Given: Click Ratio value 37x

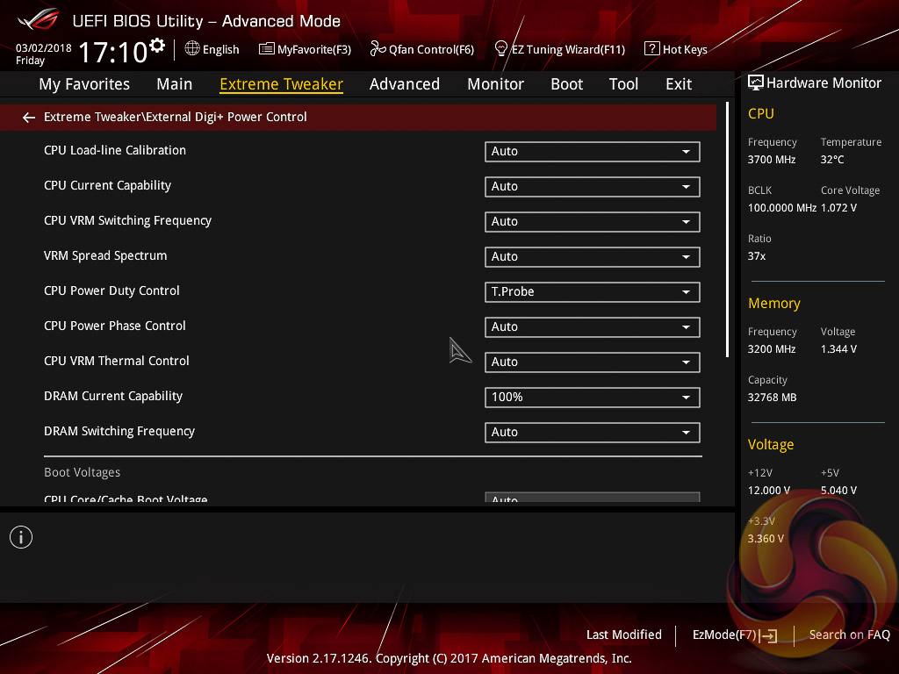Looking at the screenshot, I should tap(757, 256).
